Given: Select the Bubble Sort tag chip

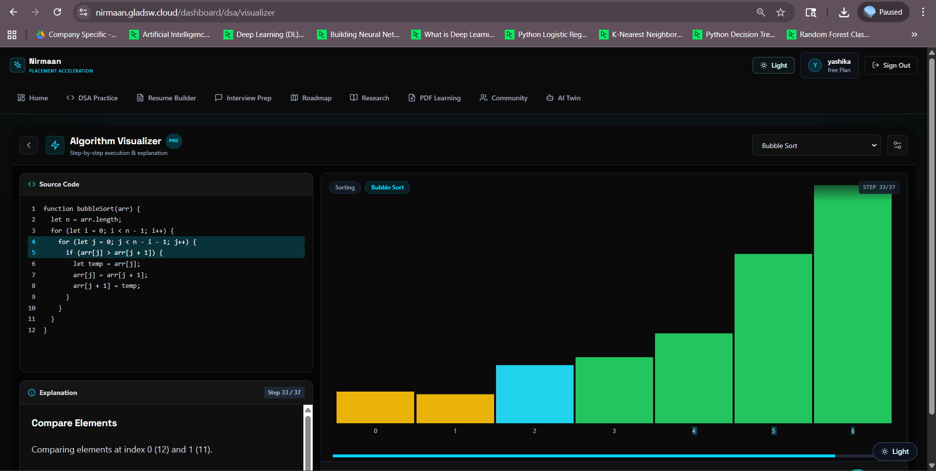Looking at the screenshot, I should [x=387, y=188].
